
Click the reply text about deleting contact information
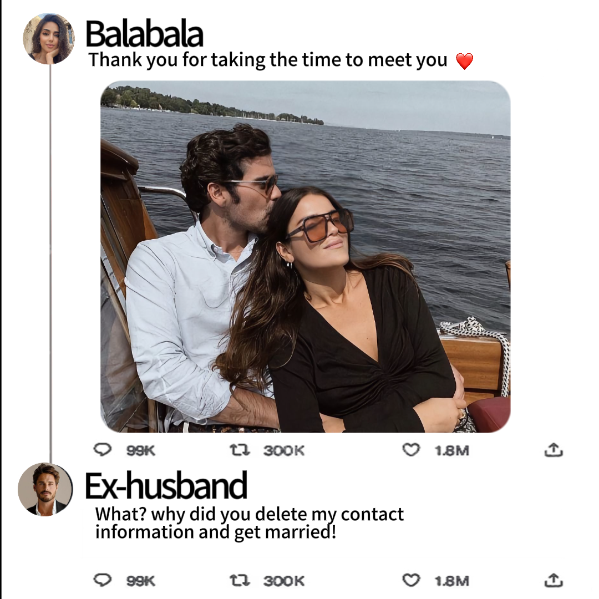pyautogui.click(x=249, y=522)
